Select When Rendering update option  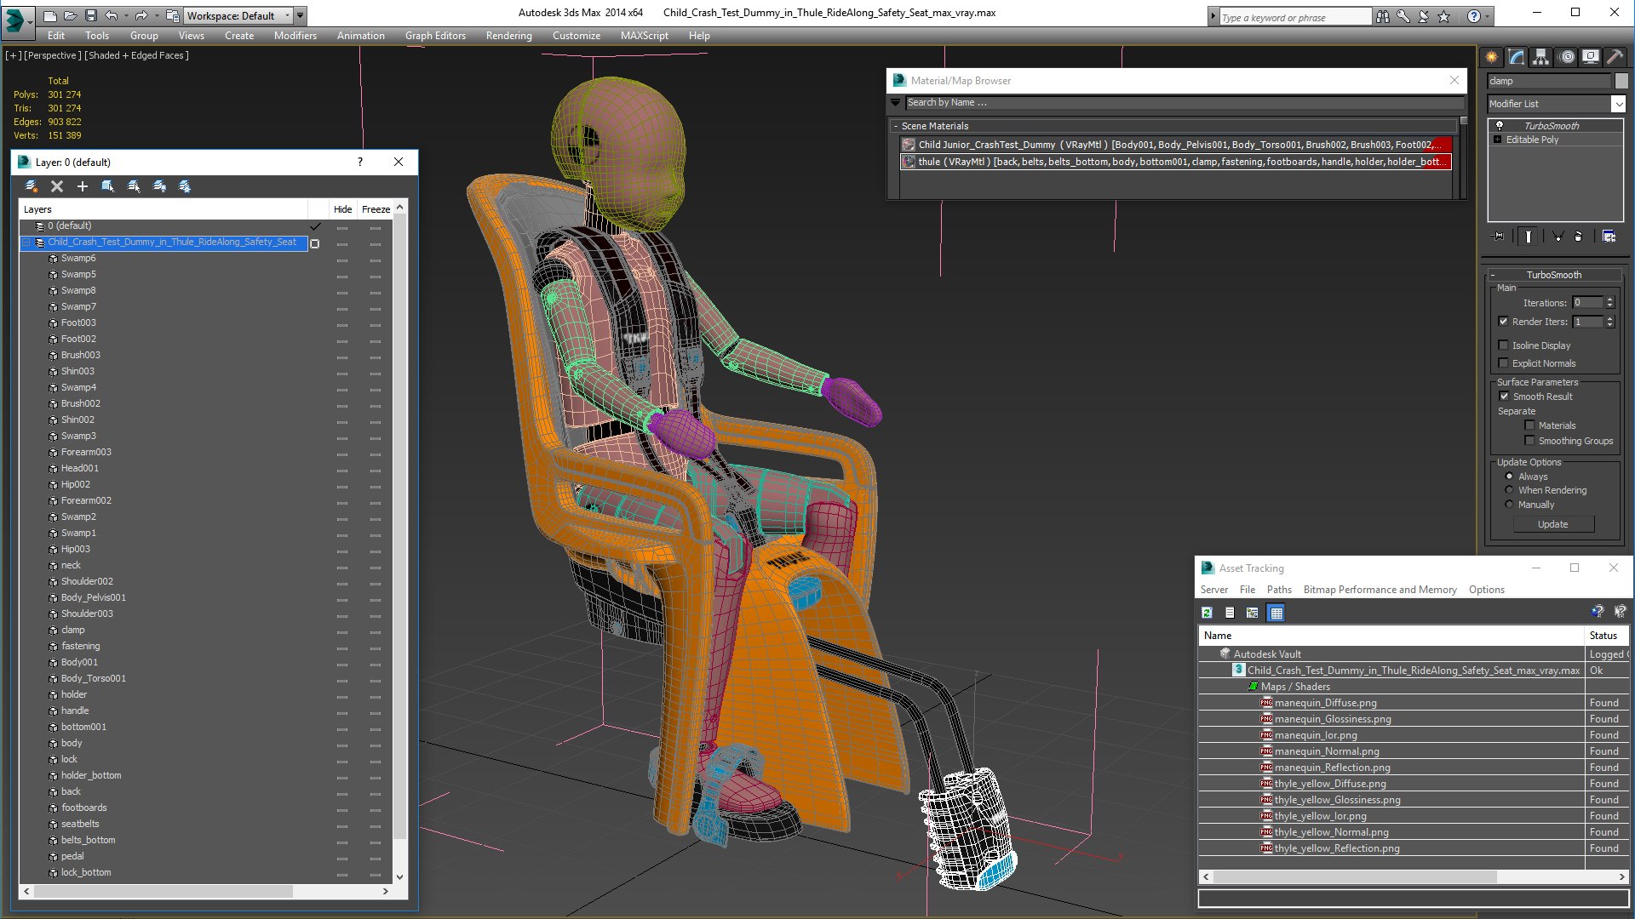(x=1509, y=490)
